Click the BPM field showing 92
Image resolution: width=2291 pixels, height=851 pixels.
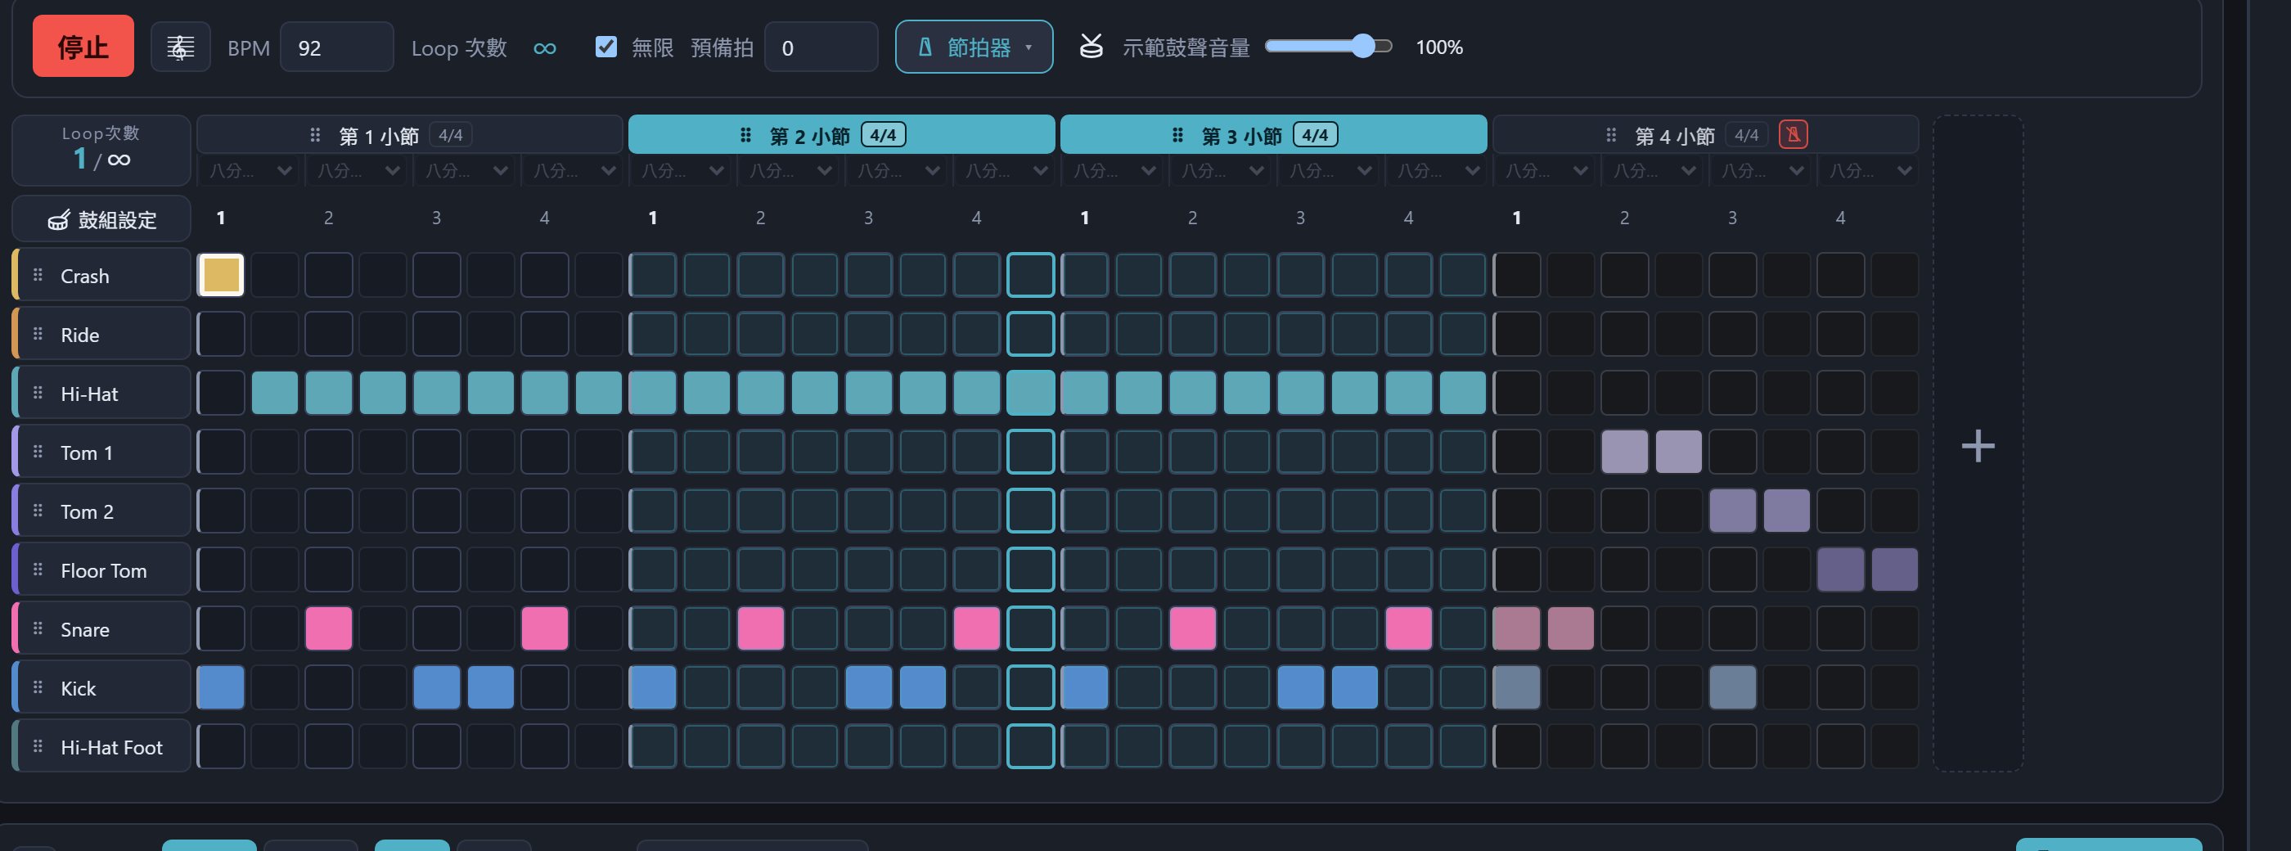coord(336,47)
